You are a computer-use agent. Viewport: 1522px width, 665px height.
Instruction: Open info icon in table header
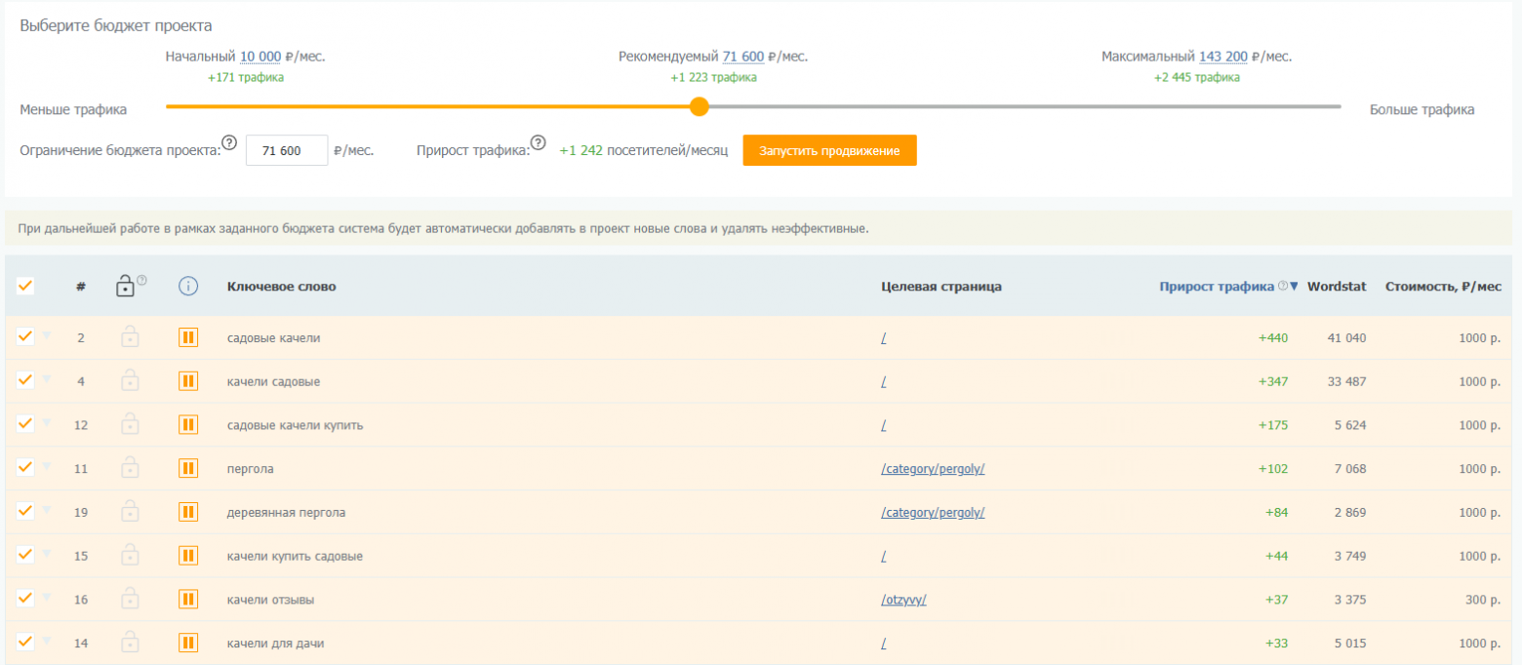pos(188,286)
